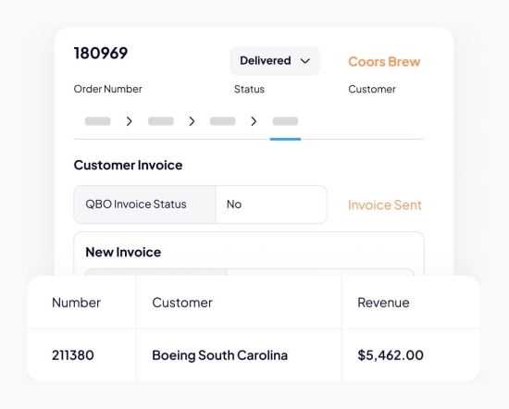Click the second breadcrumb arrow chevron
The height and width of the screenshot is (409, 509).
point(192,121)
